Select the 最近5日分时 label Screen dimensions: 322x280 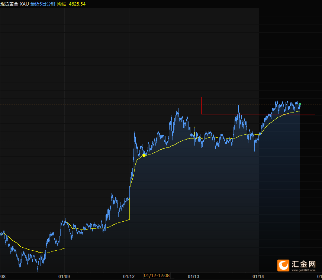coord(43,4)
